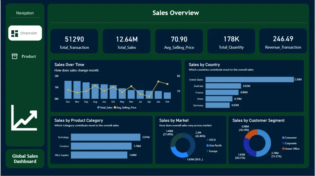315x176 pixels.
Task: Select the Feb bar in Sales Over Time
Action: (x=167, y=96)
